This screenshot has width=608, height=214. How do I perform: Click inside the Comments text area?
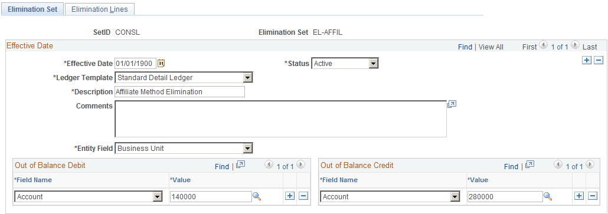click(281, 119)
